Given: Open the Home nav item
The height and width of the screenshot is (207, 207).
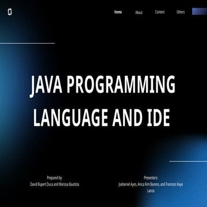Looking at the screenshot, I should pos(118,12).
